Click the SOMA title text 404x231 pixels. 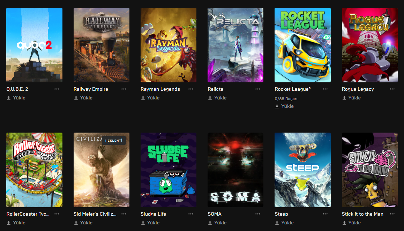pyautogui.click(x=215, y=214)
